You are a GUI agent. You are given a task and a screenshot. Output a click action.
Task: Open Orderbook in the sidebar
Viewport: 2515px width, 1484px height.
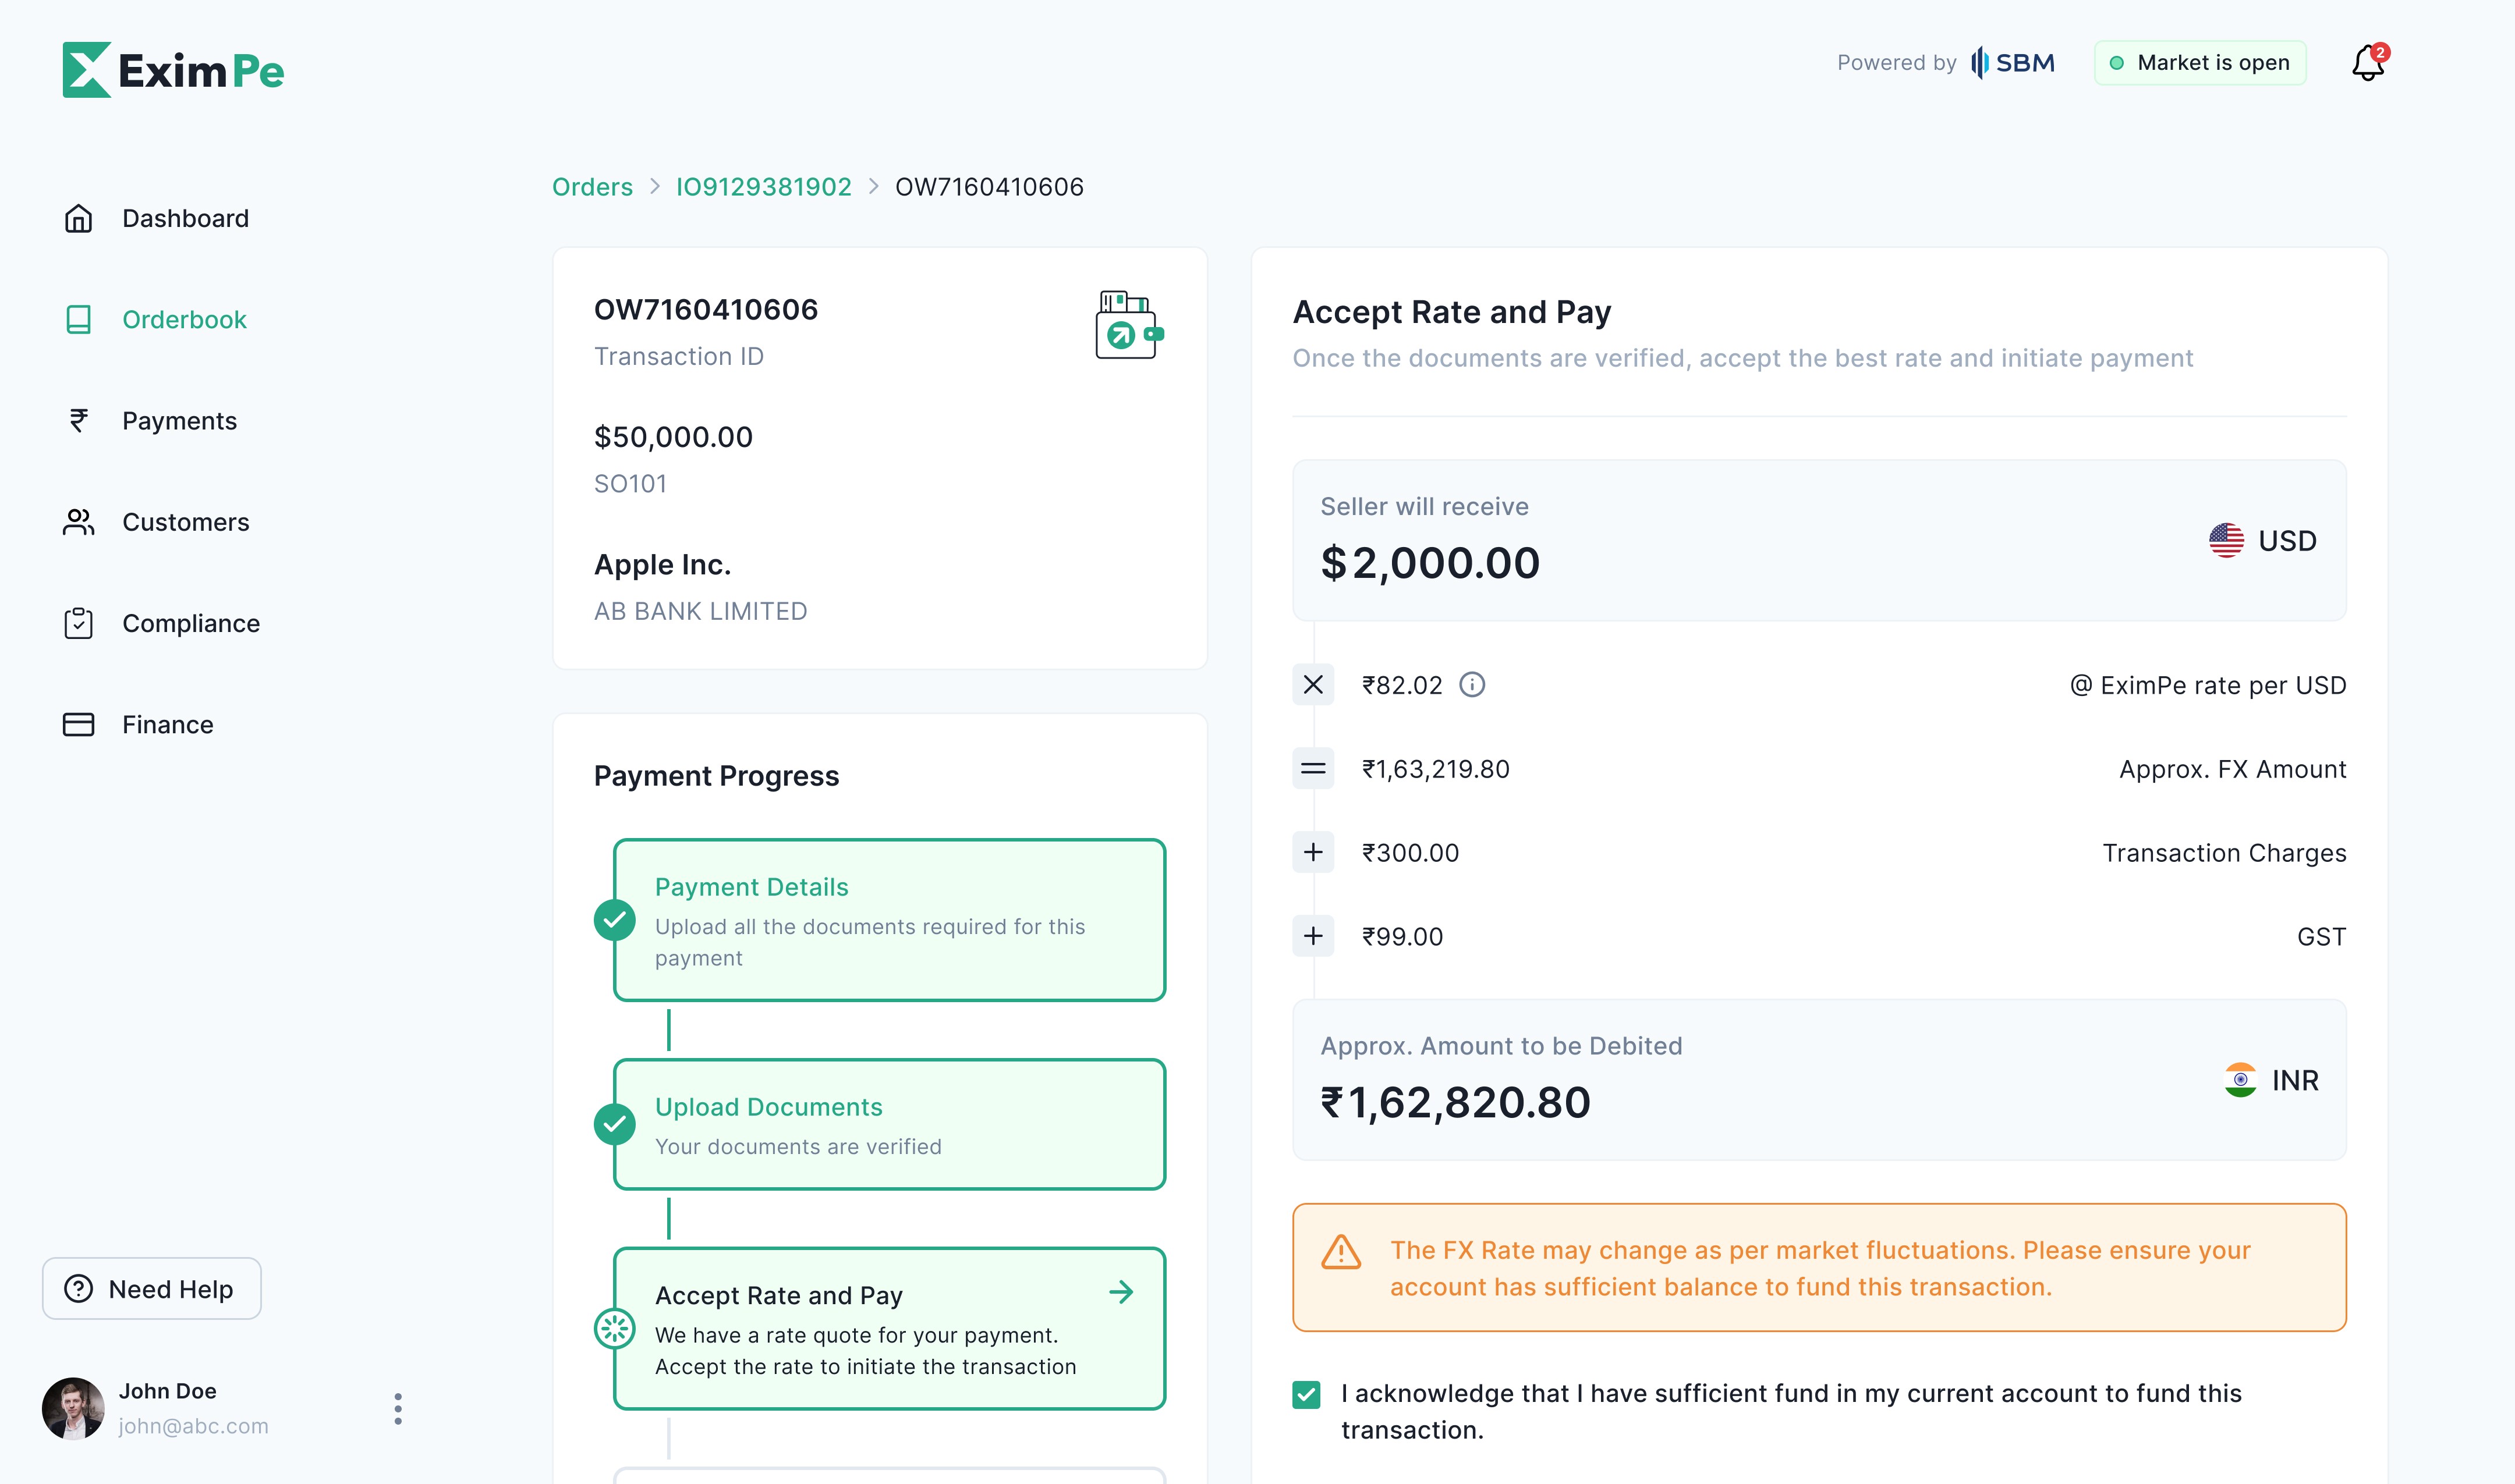click(x=184, y=319)
